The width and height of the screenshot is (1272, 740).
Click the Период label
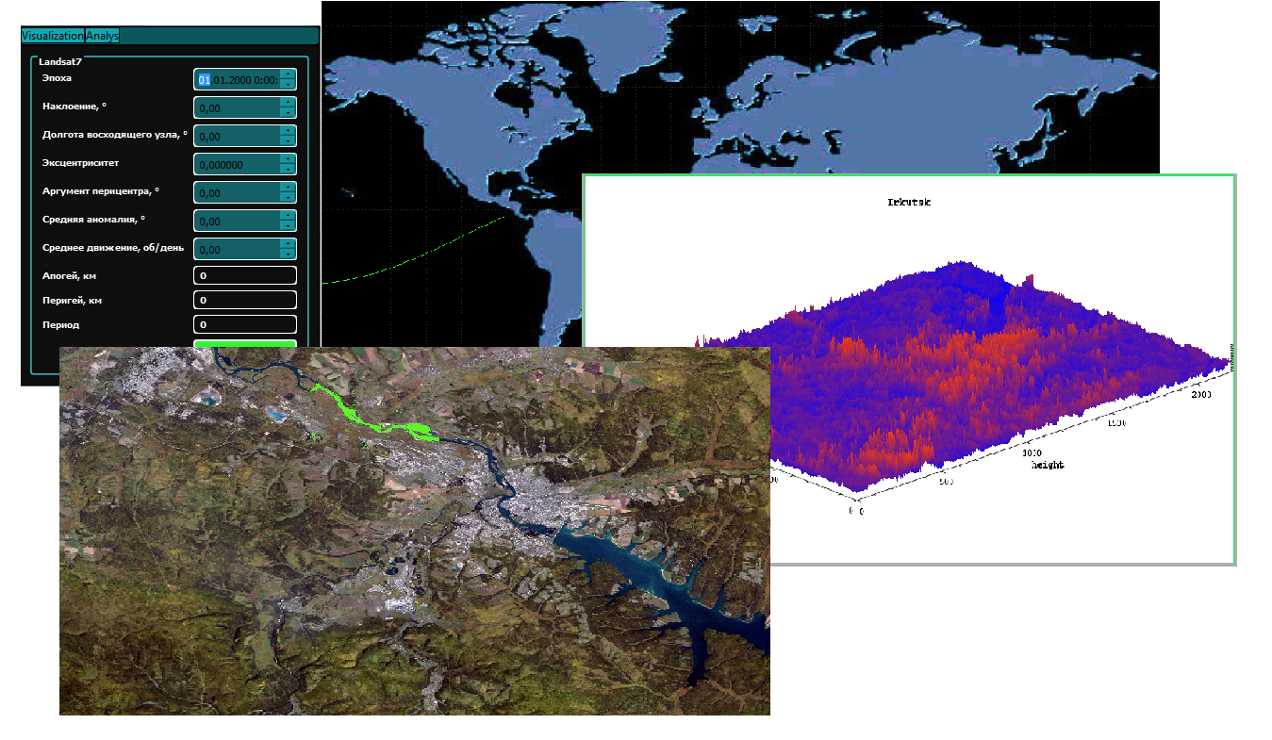pos(61,324)
